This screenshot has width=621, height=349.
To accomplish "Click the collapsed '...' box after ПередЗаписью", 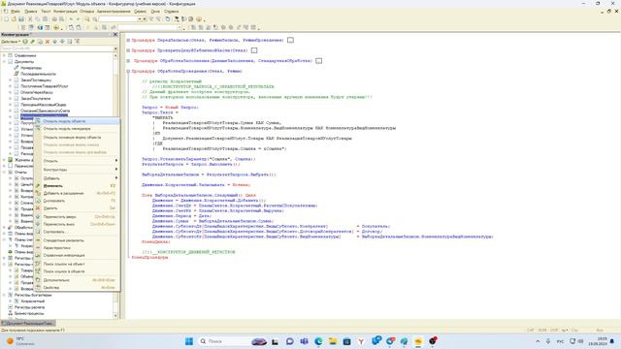I will coord(290,41).
